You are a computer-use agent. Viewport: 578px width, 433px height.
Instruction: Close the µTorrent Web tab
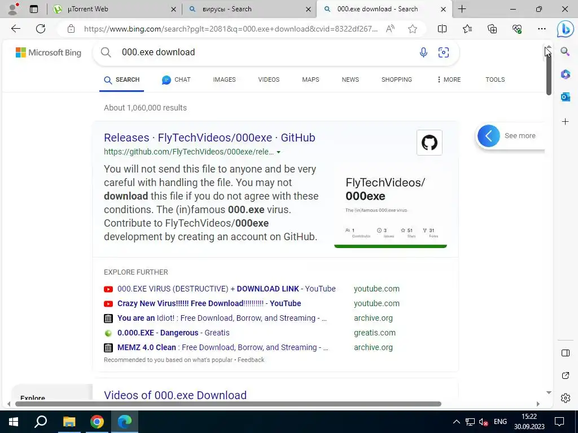click(x=173, y=10)
